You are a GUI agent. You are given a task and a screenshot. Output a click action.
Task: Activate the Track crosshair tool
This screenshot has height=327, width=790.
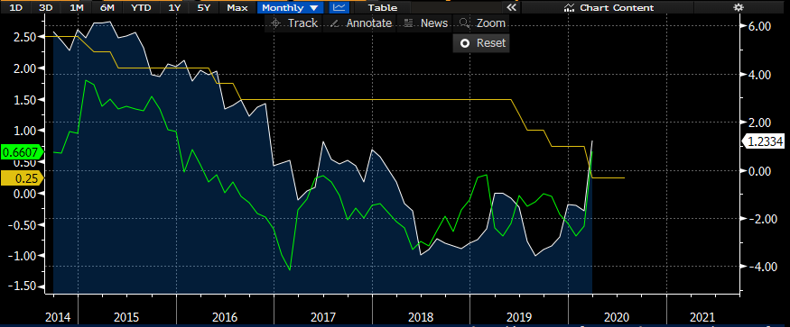[293, 23]
